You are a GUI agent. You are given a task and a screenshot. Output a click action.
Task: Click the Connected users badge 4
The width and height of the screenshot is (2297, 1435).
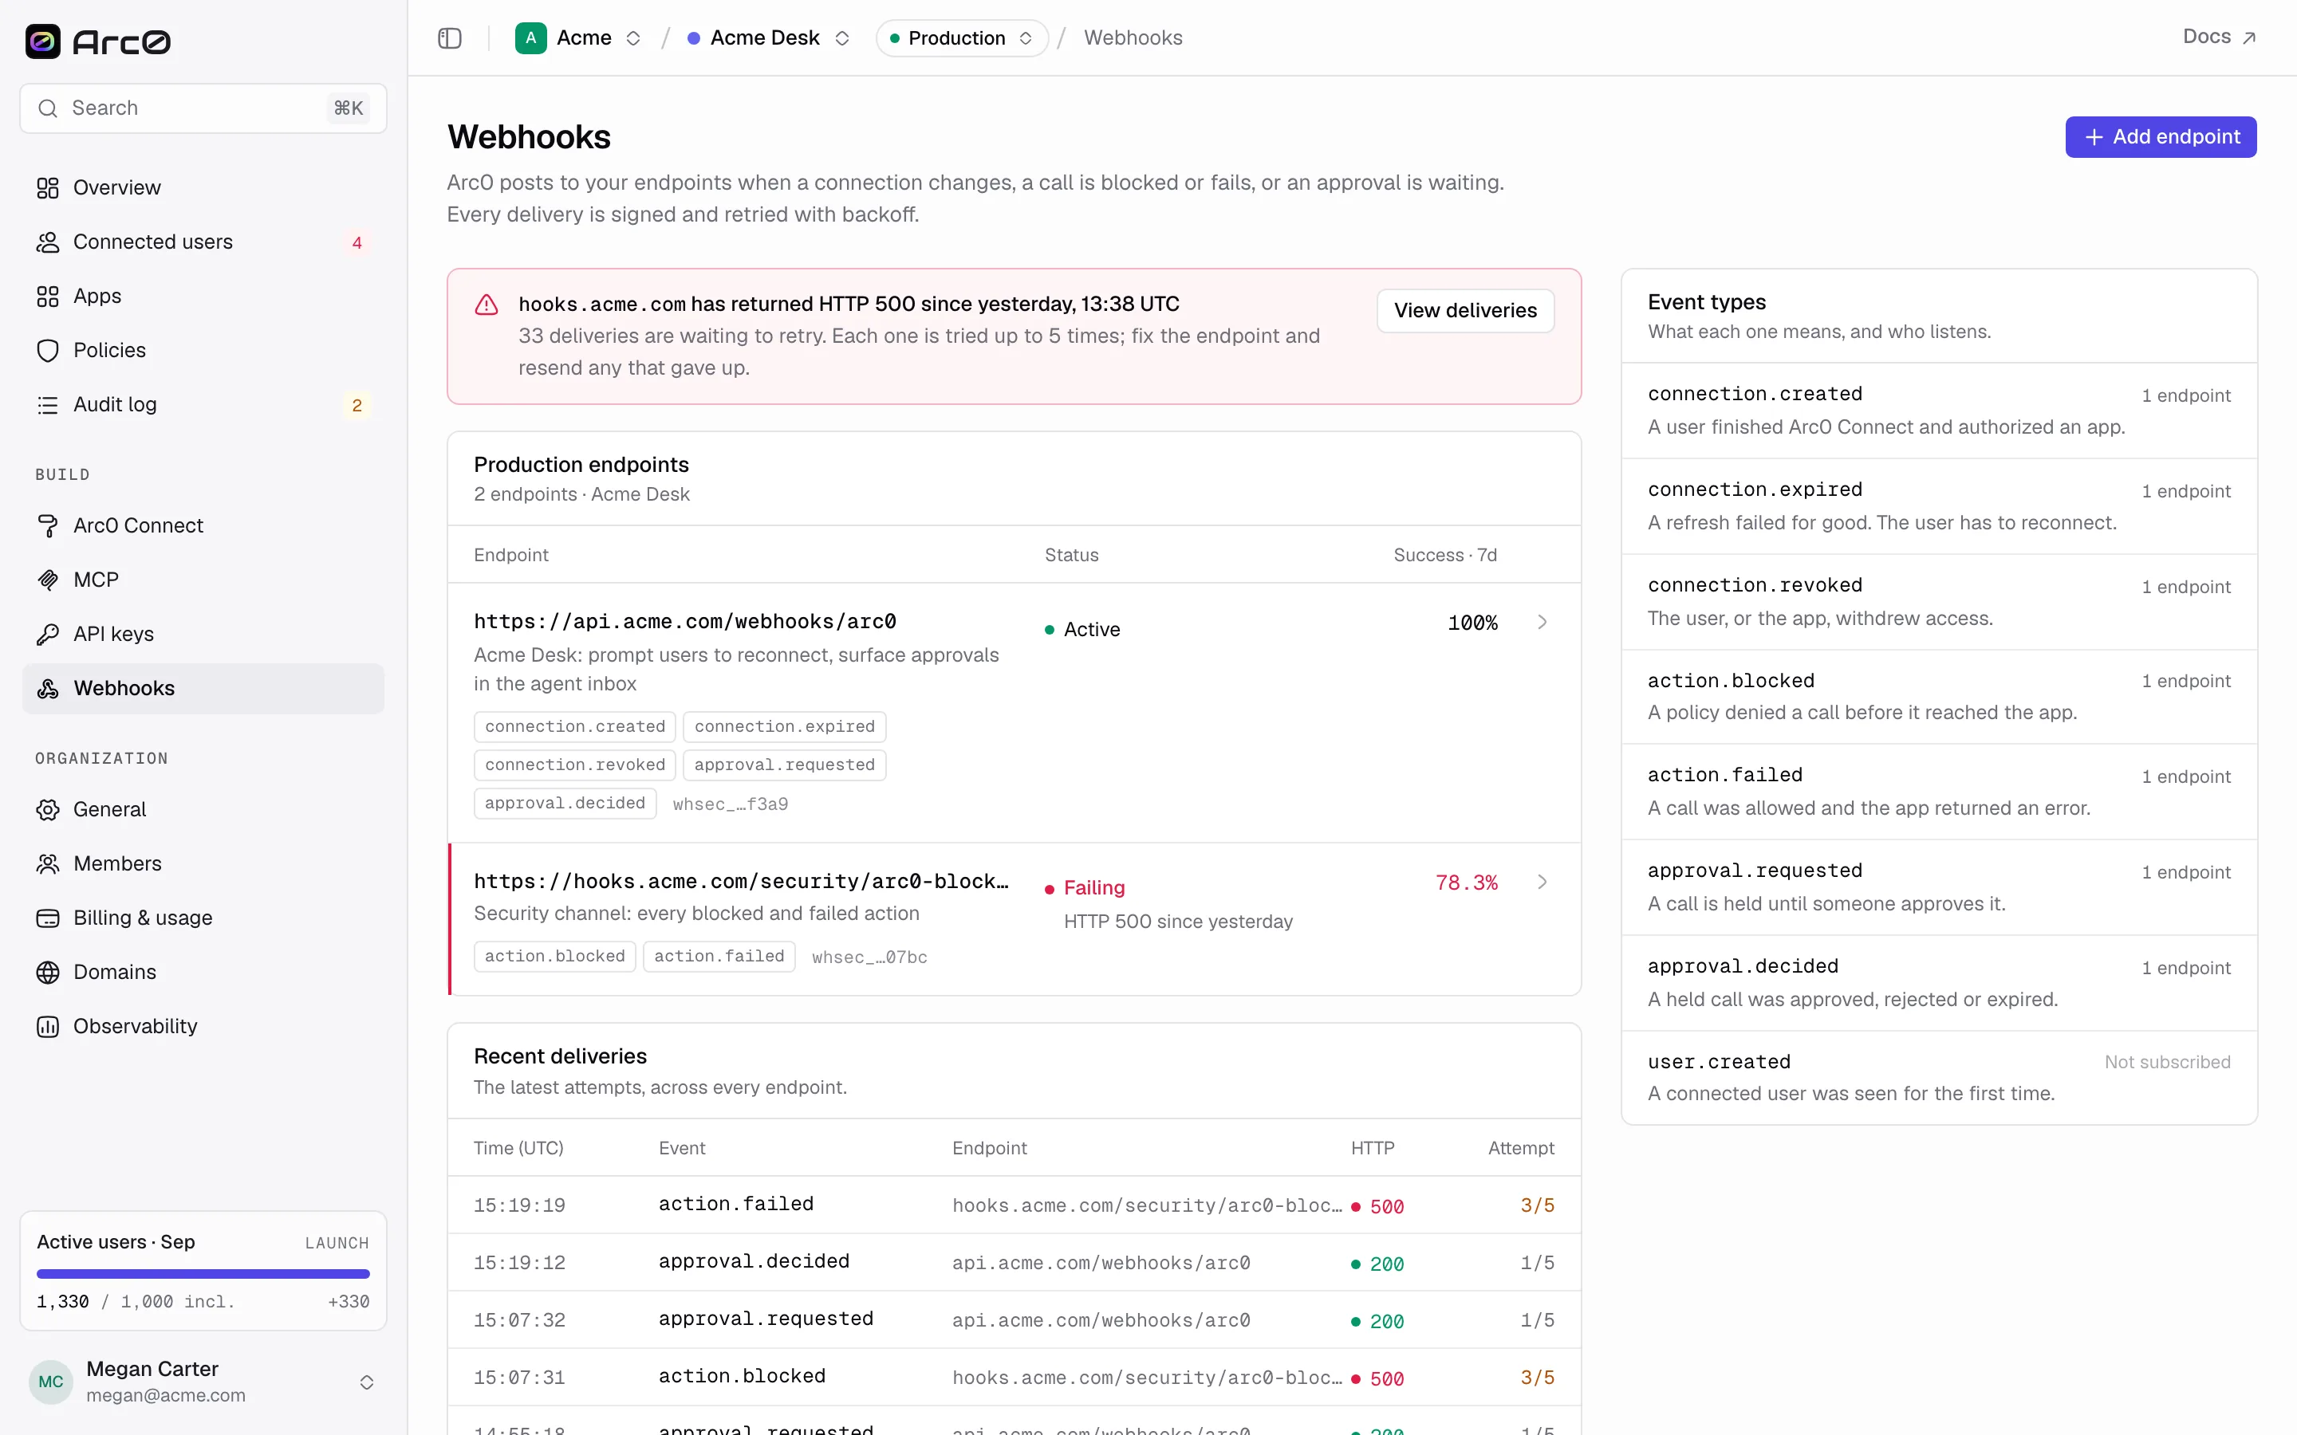coord(357,243)
